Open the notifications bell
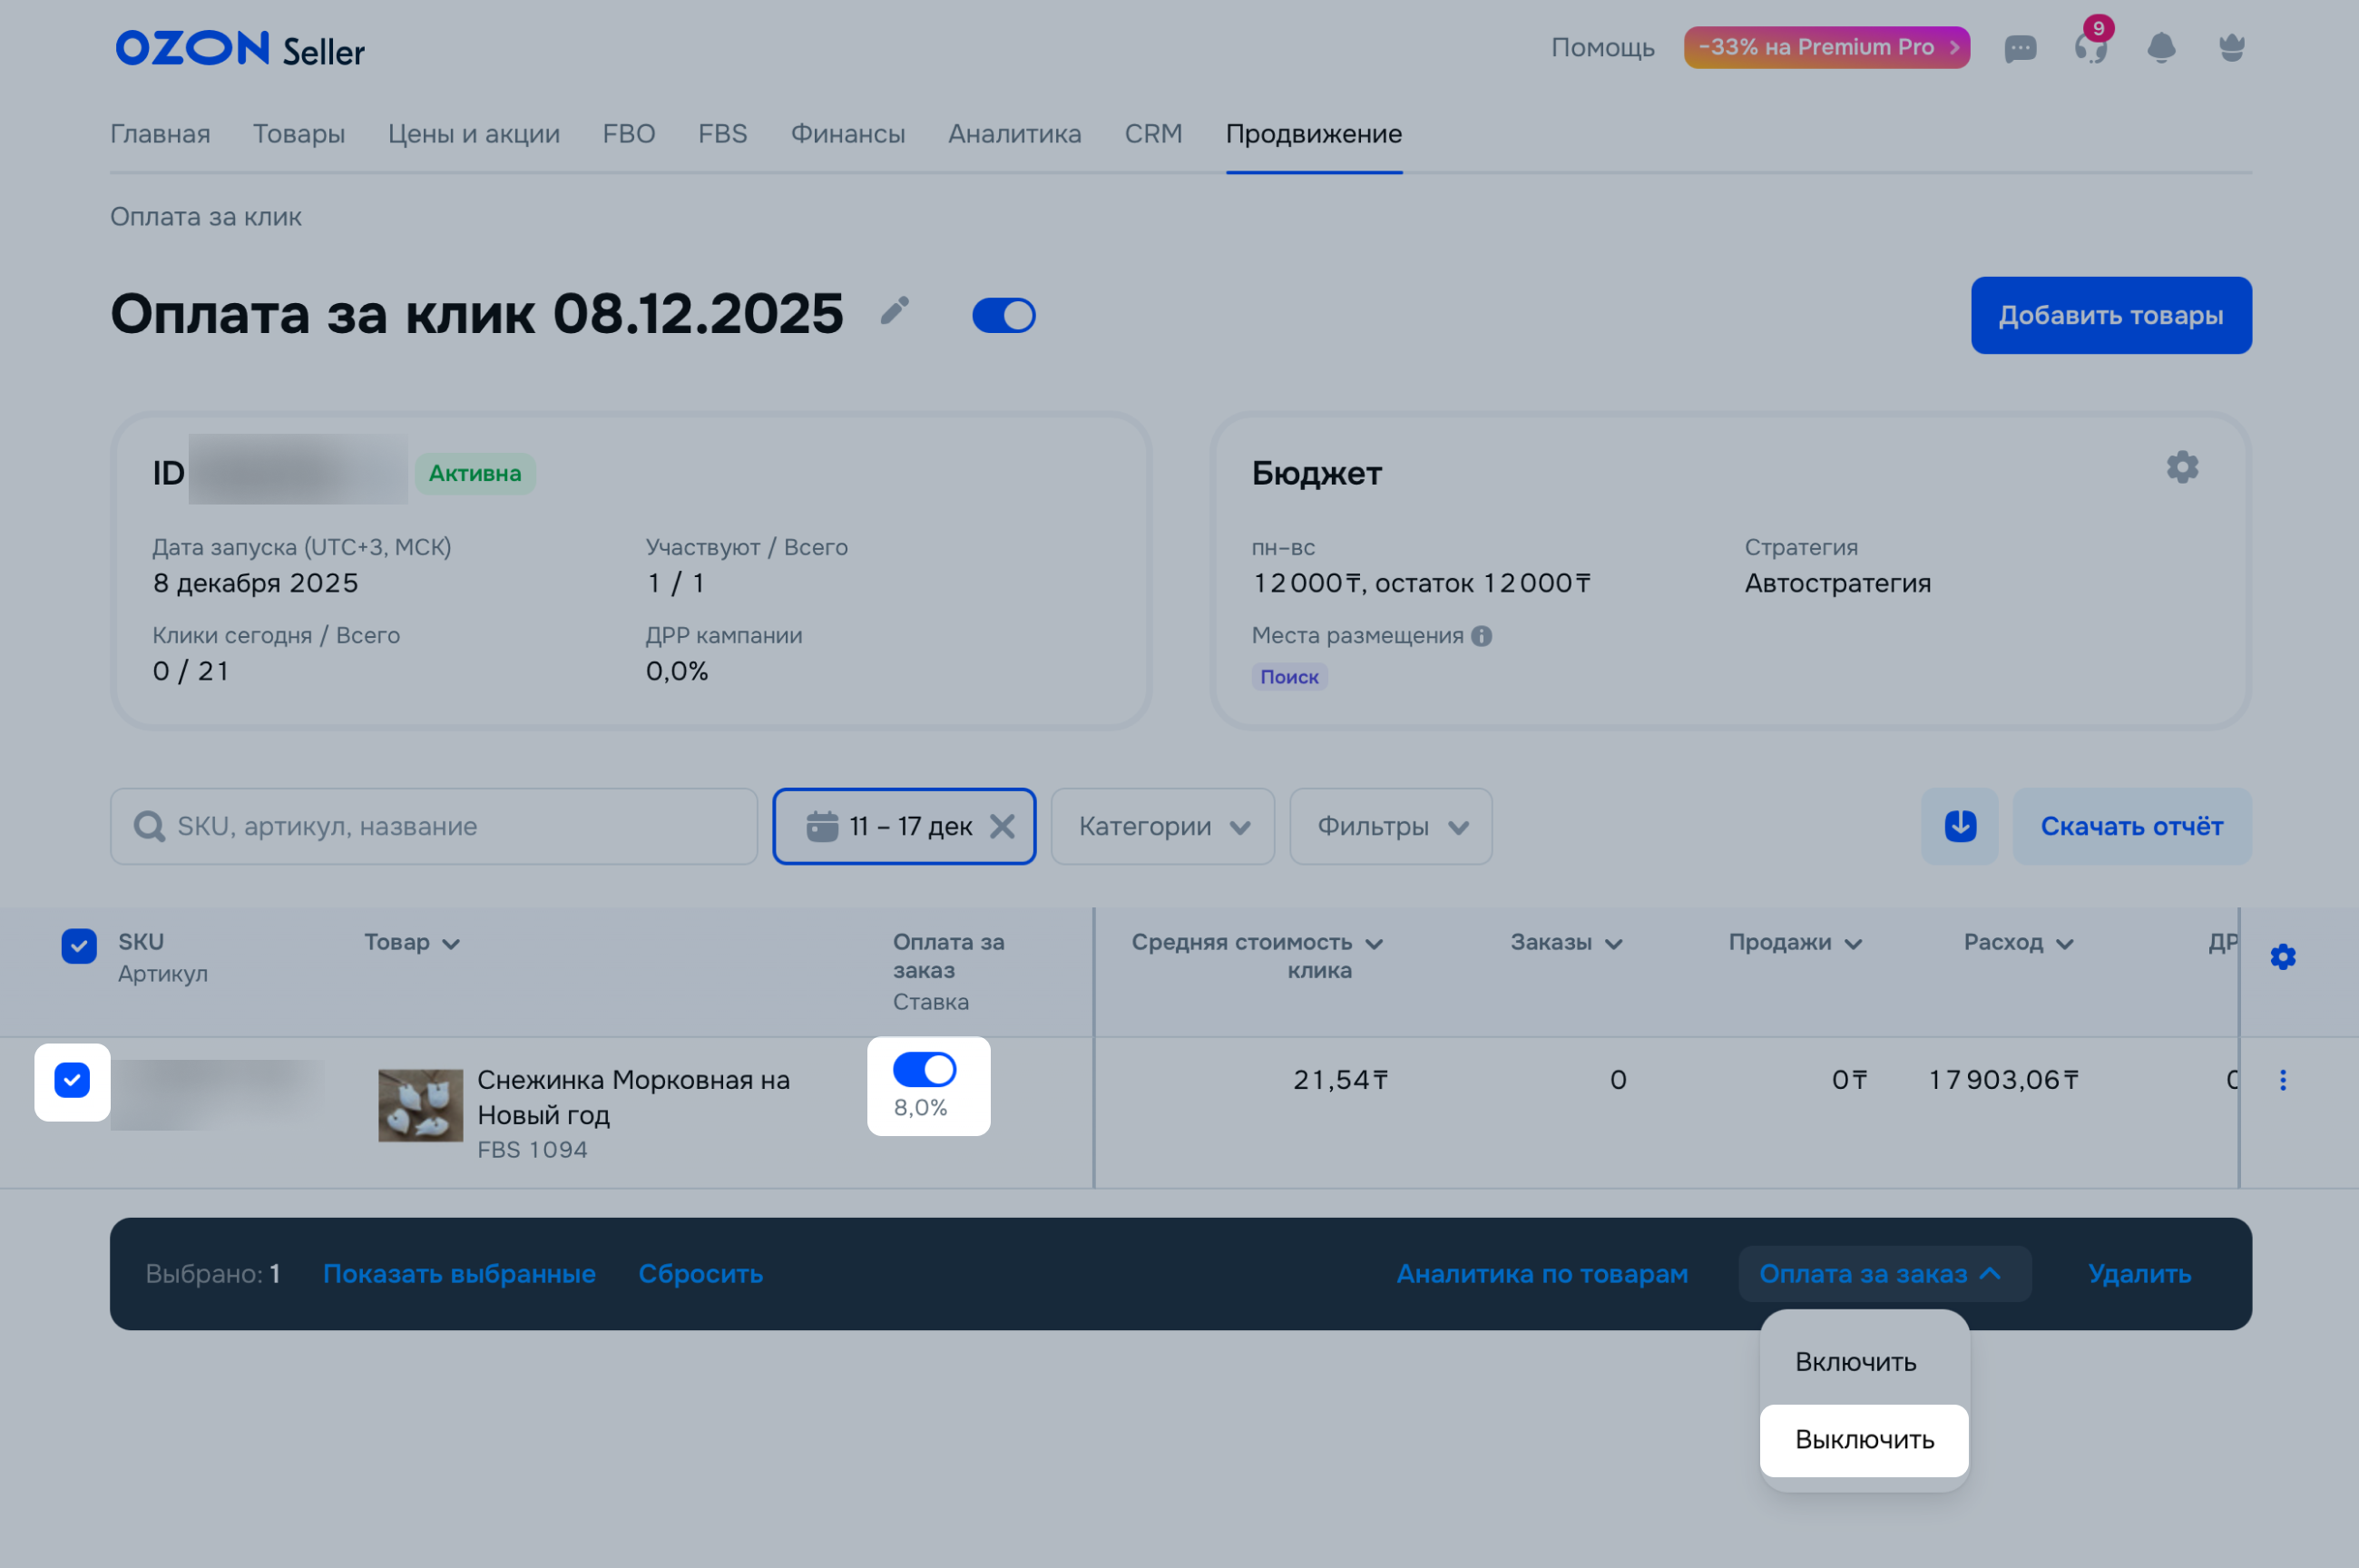Image resolution: width=2359 pixels, height=1568 pixels. tap(2161, 48)
